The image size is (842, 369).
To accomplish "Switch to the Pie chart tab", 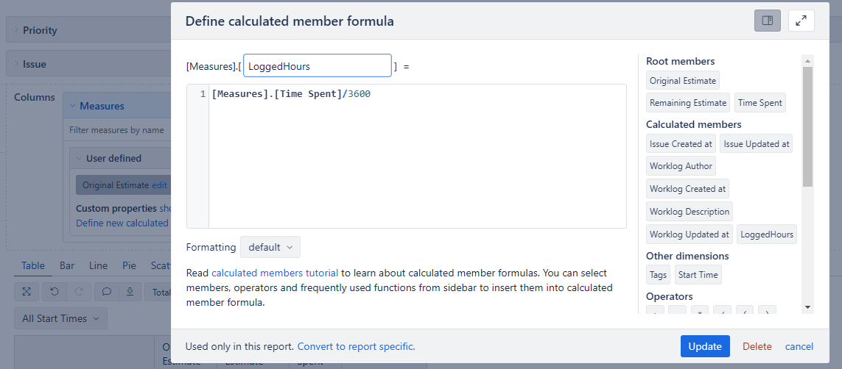I will pyautogui.click(x=129, y=265).
